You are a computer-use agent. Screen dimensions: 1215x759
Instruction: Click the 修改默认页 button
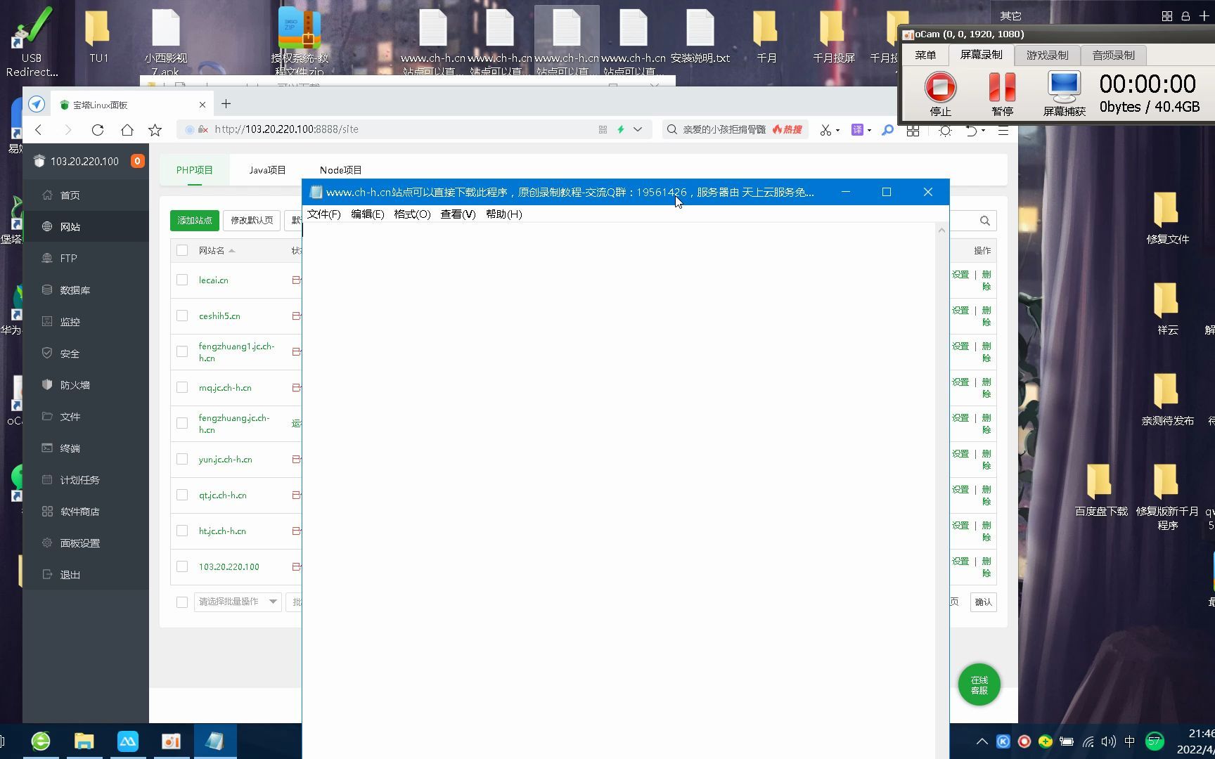252,221
